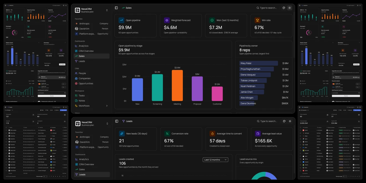Click the percent icon on the Conversion rate card

tap(167, 134)
